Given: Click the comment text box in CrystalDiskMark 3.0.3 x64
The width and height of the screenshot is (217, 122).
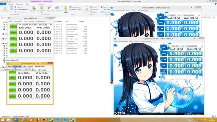Looking at the screenshot, I should pyautogui.click(x=30, y=101).
